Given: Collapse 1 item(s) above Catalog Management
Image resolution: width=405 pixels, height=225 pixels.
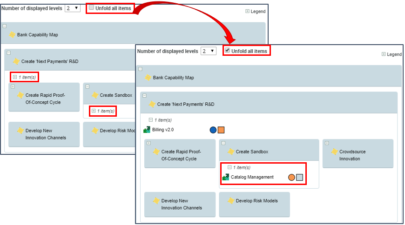Looking at the screenshot, I should (x=229, y=167).
